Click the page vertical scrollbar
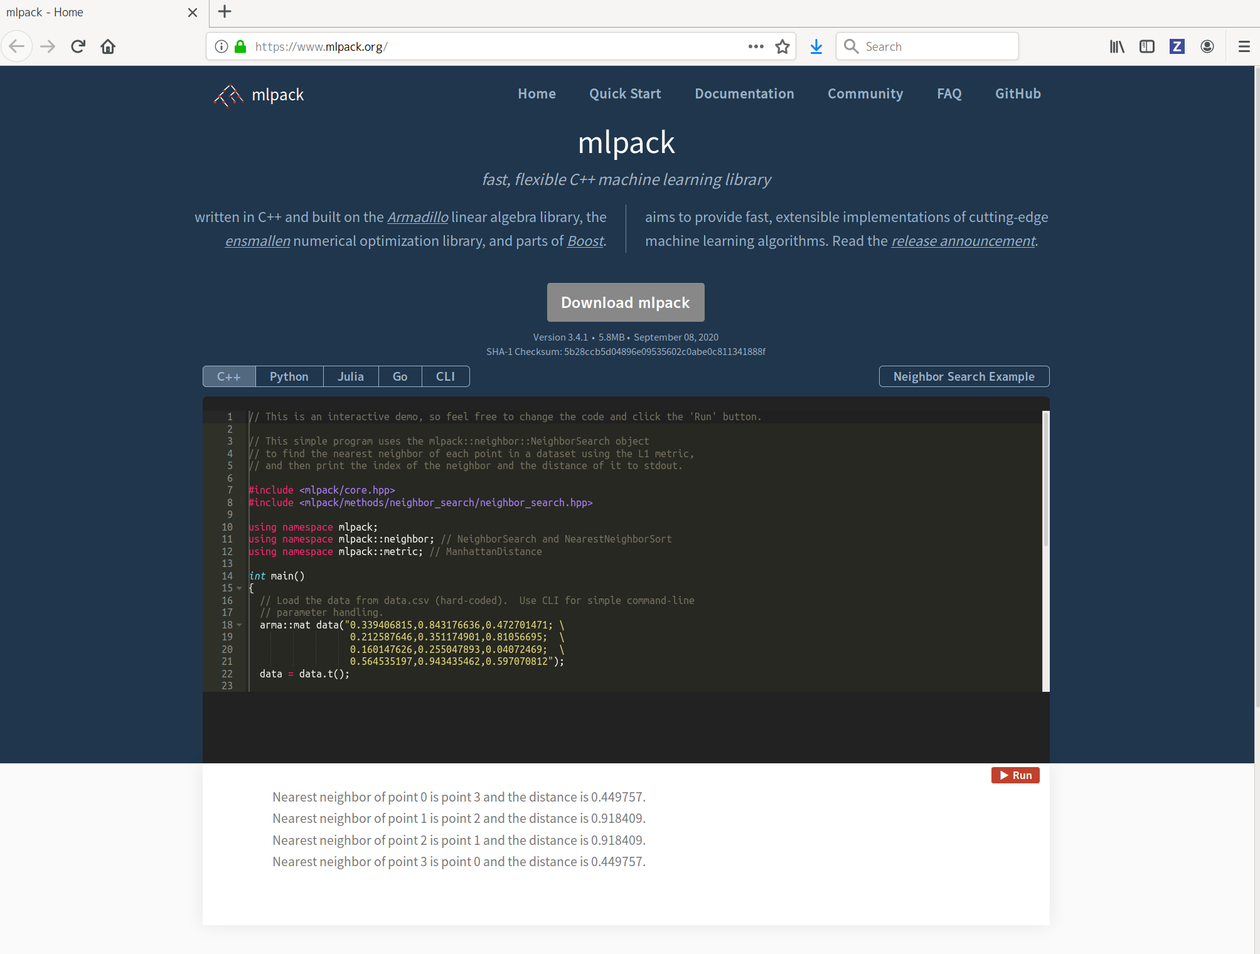1260x954 pixels. 1256,388
